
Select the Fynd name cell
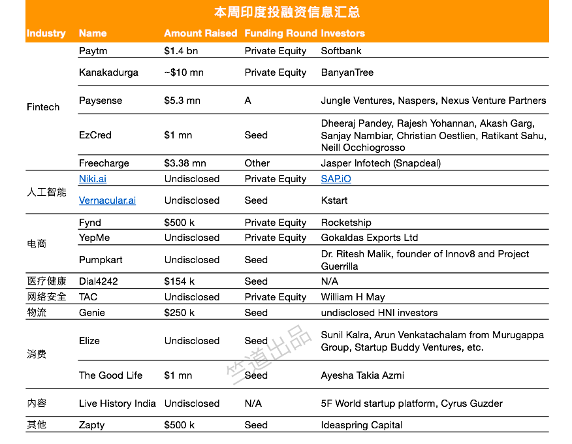[x=89, y=223]
